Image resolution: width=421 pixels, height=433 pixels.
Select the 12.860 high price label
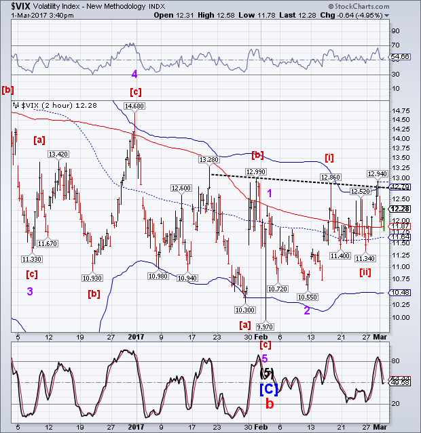point(330,177)
